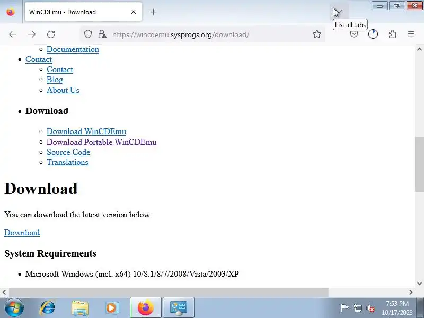Screen dimensions: 424x318
Task: Click 'You can download the latest version below.'
Action: pos(78,215)
